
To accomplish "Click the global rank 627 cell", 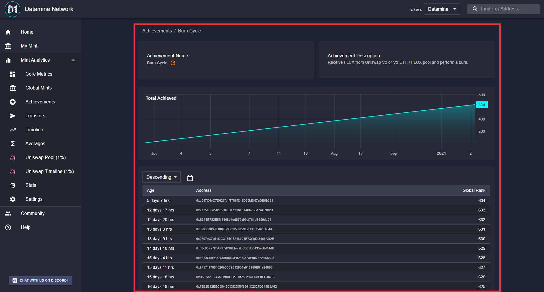I will coord(482,267).
